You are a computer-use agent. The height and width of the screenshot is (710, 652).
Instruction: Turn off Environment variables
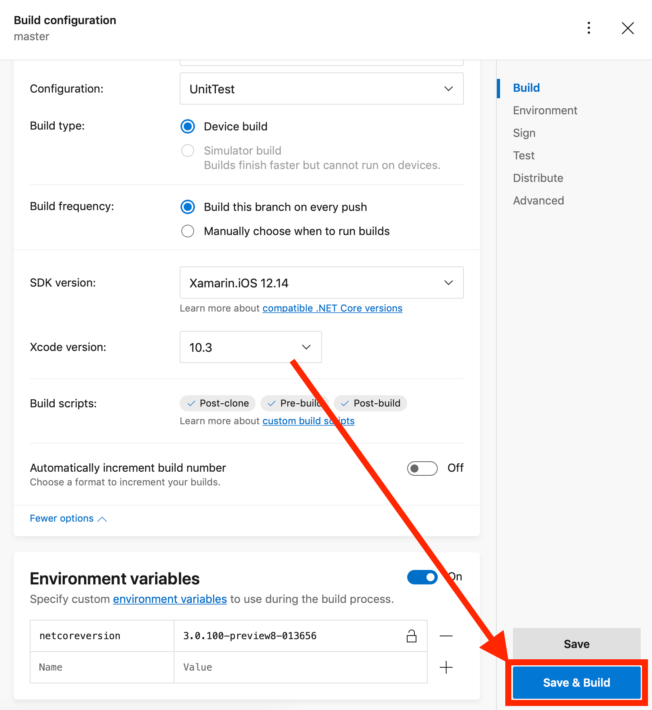click(422, 577)
